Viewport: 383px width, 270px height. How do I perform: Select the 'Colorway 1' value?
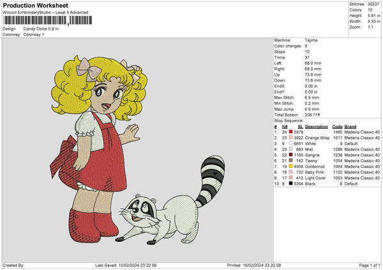point(34,34)
